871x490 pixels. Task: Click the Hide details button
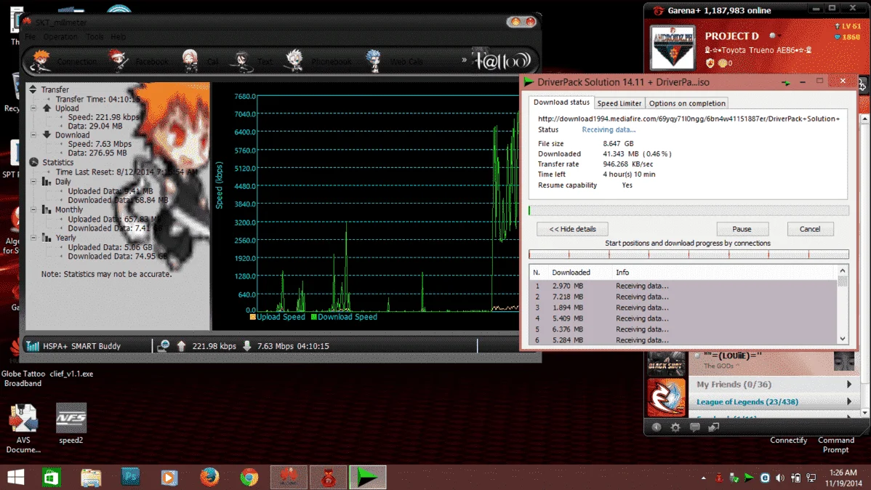click(x=572, y=229)
